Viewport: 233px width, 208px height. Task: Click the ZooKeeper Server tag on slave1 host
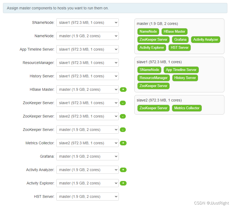(x=153, y=86)
